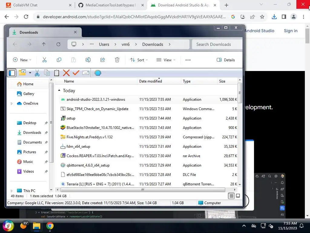310x233 pixels.
Task: Click the file list vertical scrollbar thumb
Action: (x=240, y=93)
